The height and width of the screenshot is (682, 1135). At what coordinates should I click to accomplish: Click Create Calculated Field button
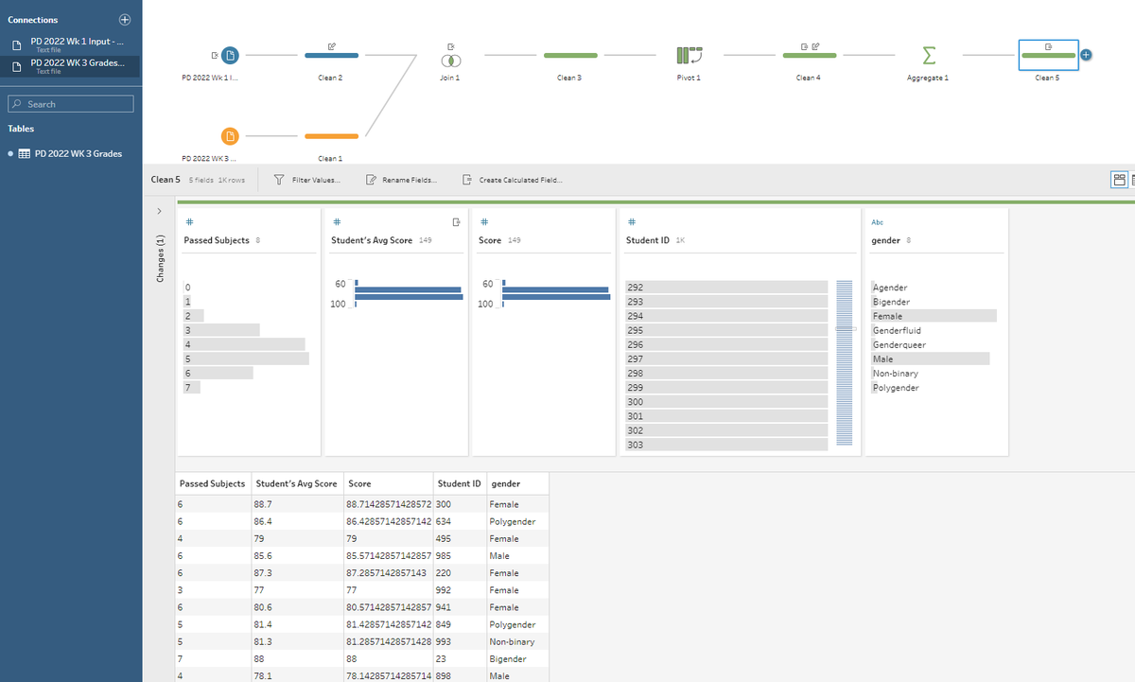coord(512,180)
